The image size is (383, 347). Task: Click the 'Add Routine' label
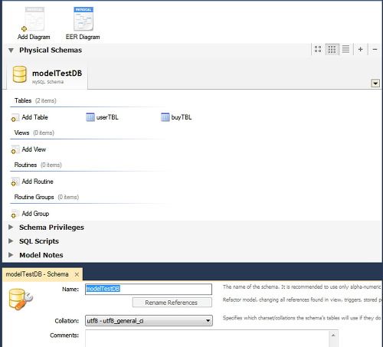click(38, 182)
